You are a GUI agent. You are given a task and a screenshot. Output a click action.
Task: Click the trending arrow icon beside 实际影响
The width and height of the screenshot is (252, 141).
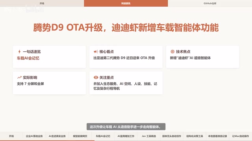19,78
